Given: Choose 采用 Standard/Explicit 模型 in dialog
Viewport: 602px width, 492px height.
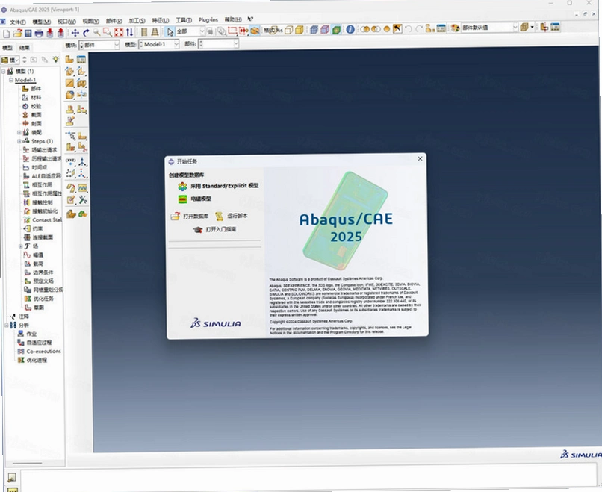Looking at the screenshot, I should [218, 186].
